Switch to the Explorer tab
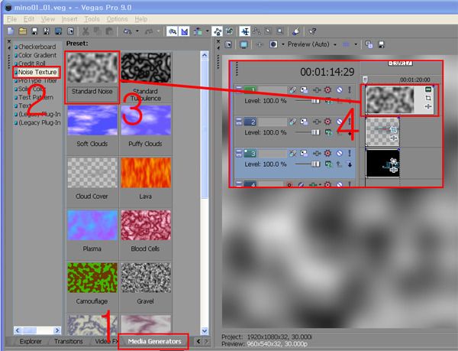Screen dimensions: 458x351 (31, 341)
